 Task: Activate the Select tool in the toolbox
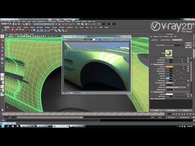(2, 36)
